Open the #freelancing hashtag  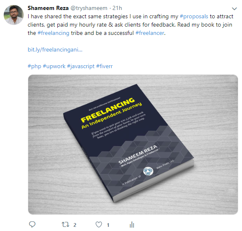54,33
